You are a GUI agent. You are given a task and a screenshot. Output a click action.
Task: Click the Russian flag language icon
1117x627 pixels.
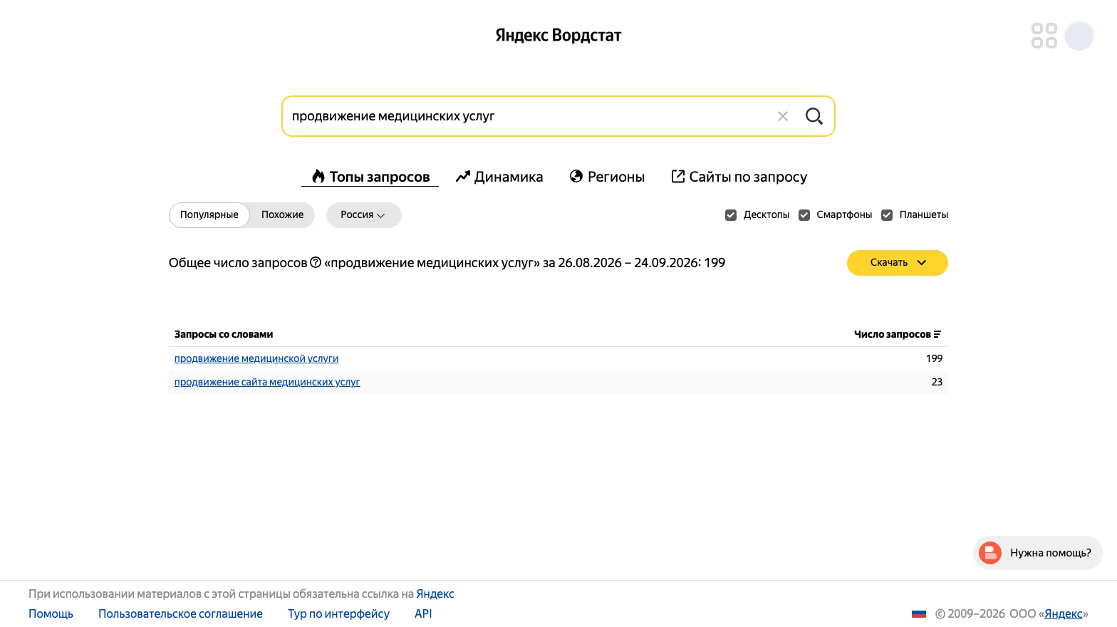919,614
